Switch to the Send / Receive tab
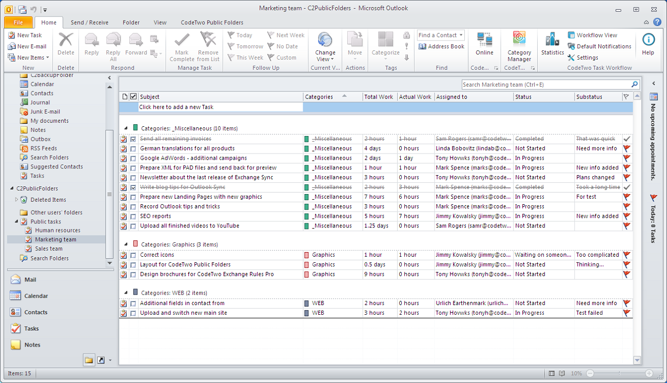Screen dimensions: 667x383 click(90, 23)
